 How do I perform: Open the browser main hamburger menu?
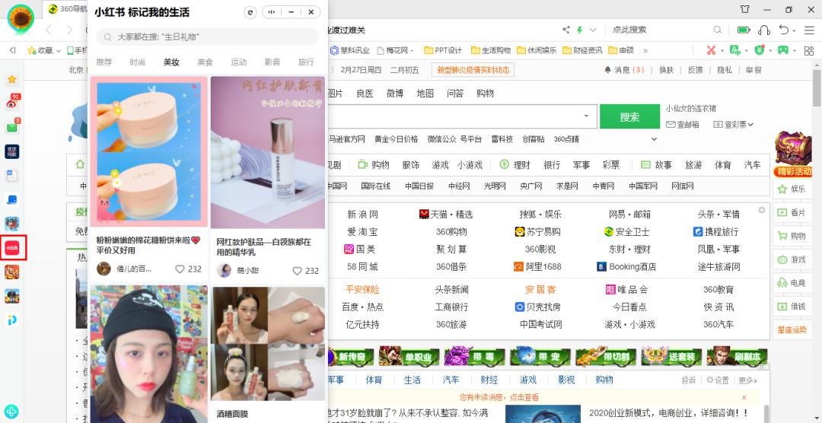click(809, 30)
